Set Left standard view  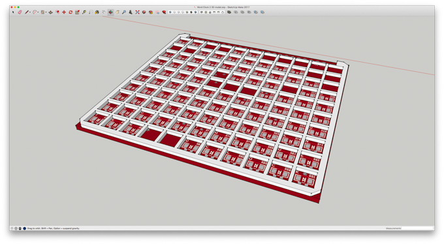click(223, 12)
